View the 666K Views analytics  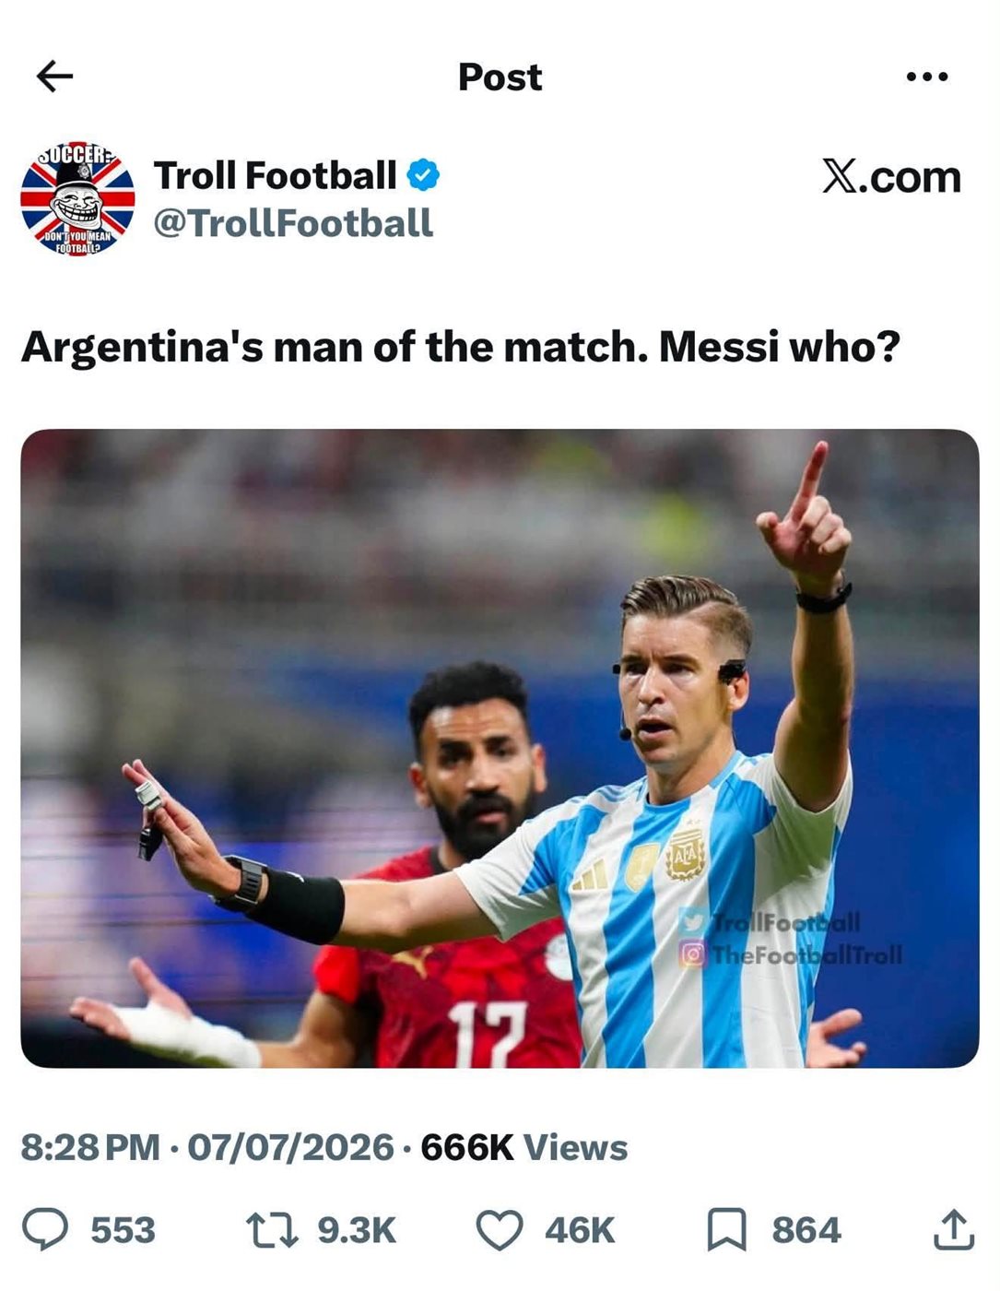524,1148
